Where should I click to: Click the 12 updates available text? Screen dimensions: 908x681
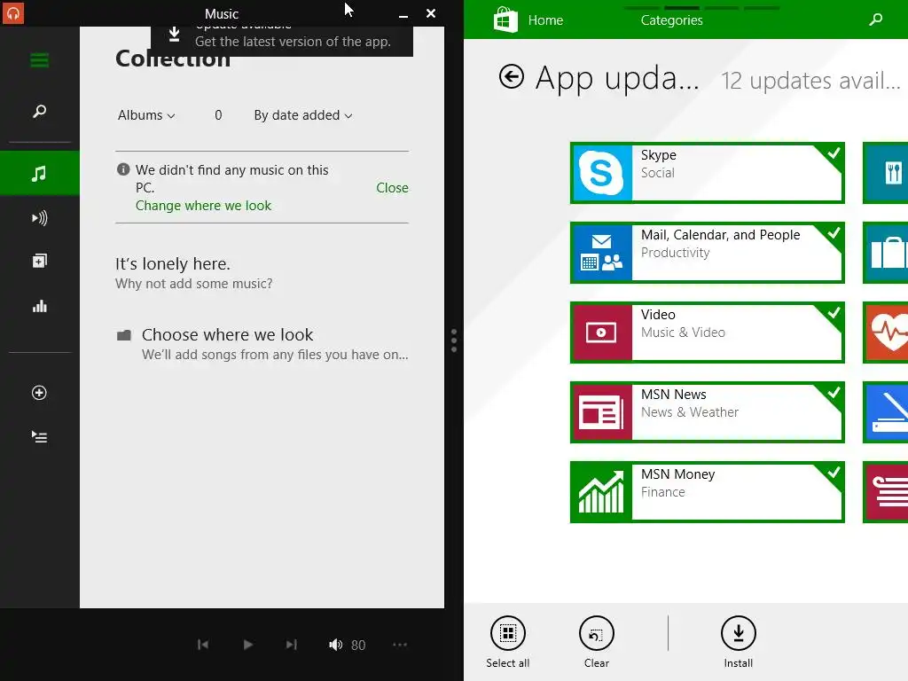coord(810,81)
